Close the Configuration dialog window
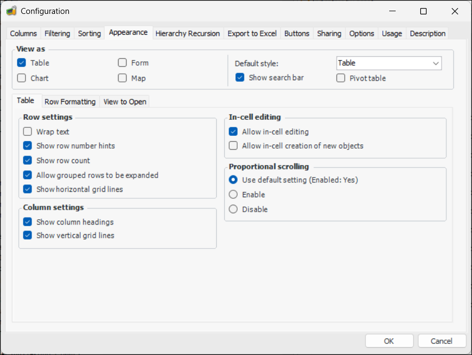The width and height of the screenshot is (472, 355). click(x=454, y=11)
